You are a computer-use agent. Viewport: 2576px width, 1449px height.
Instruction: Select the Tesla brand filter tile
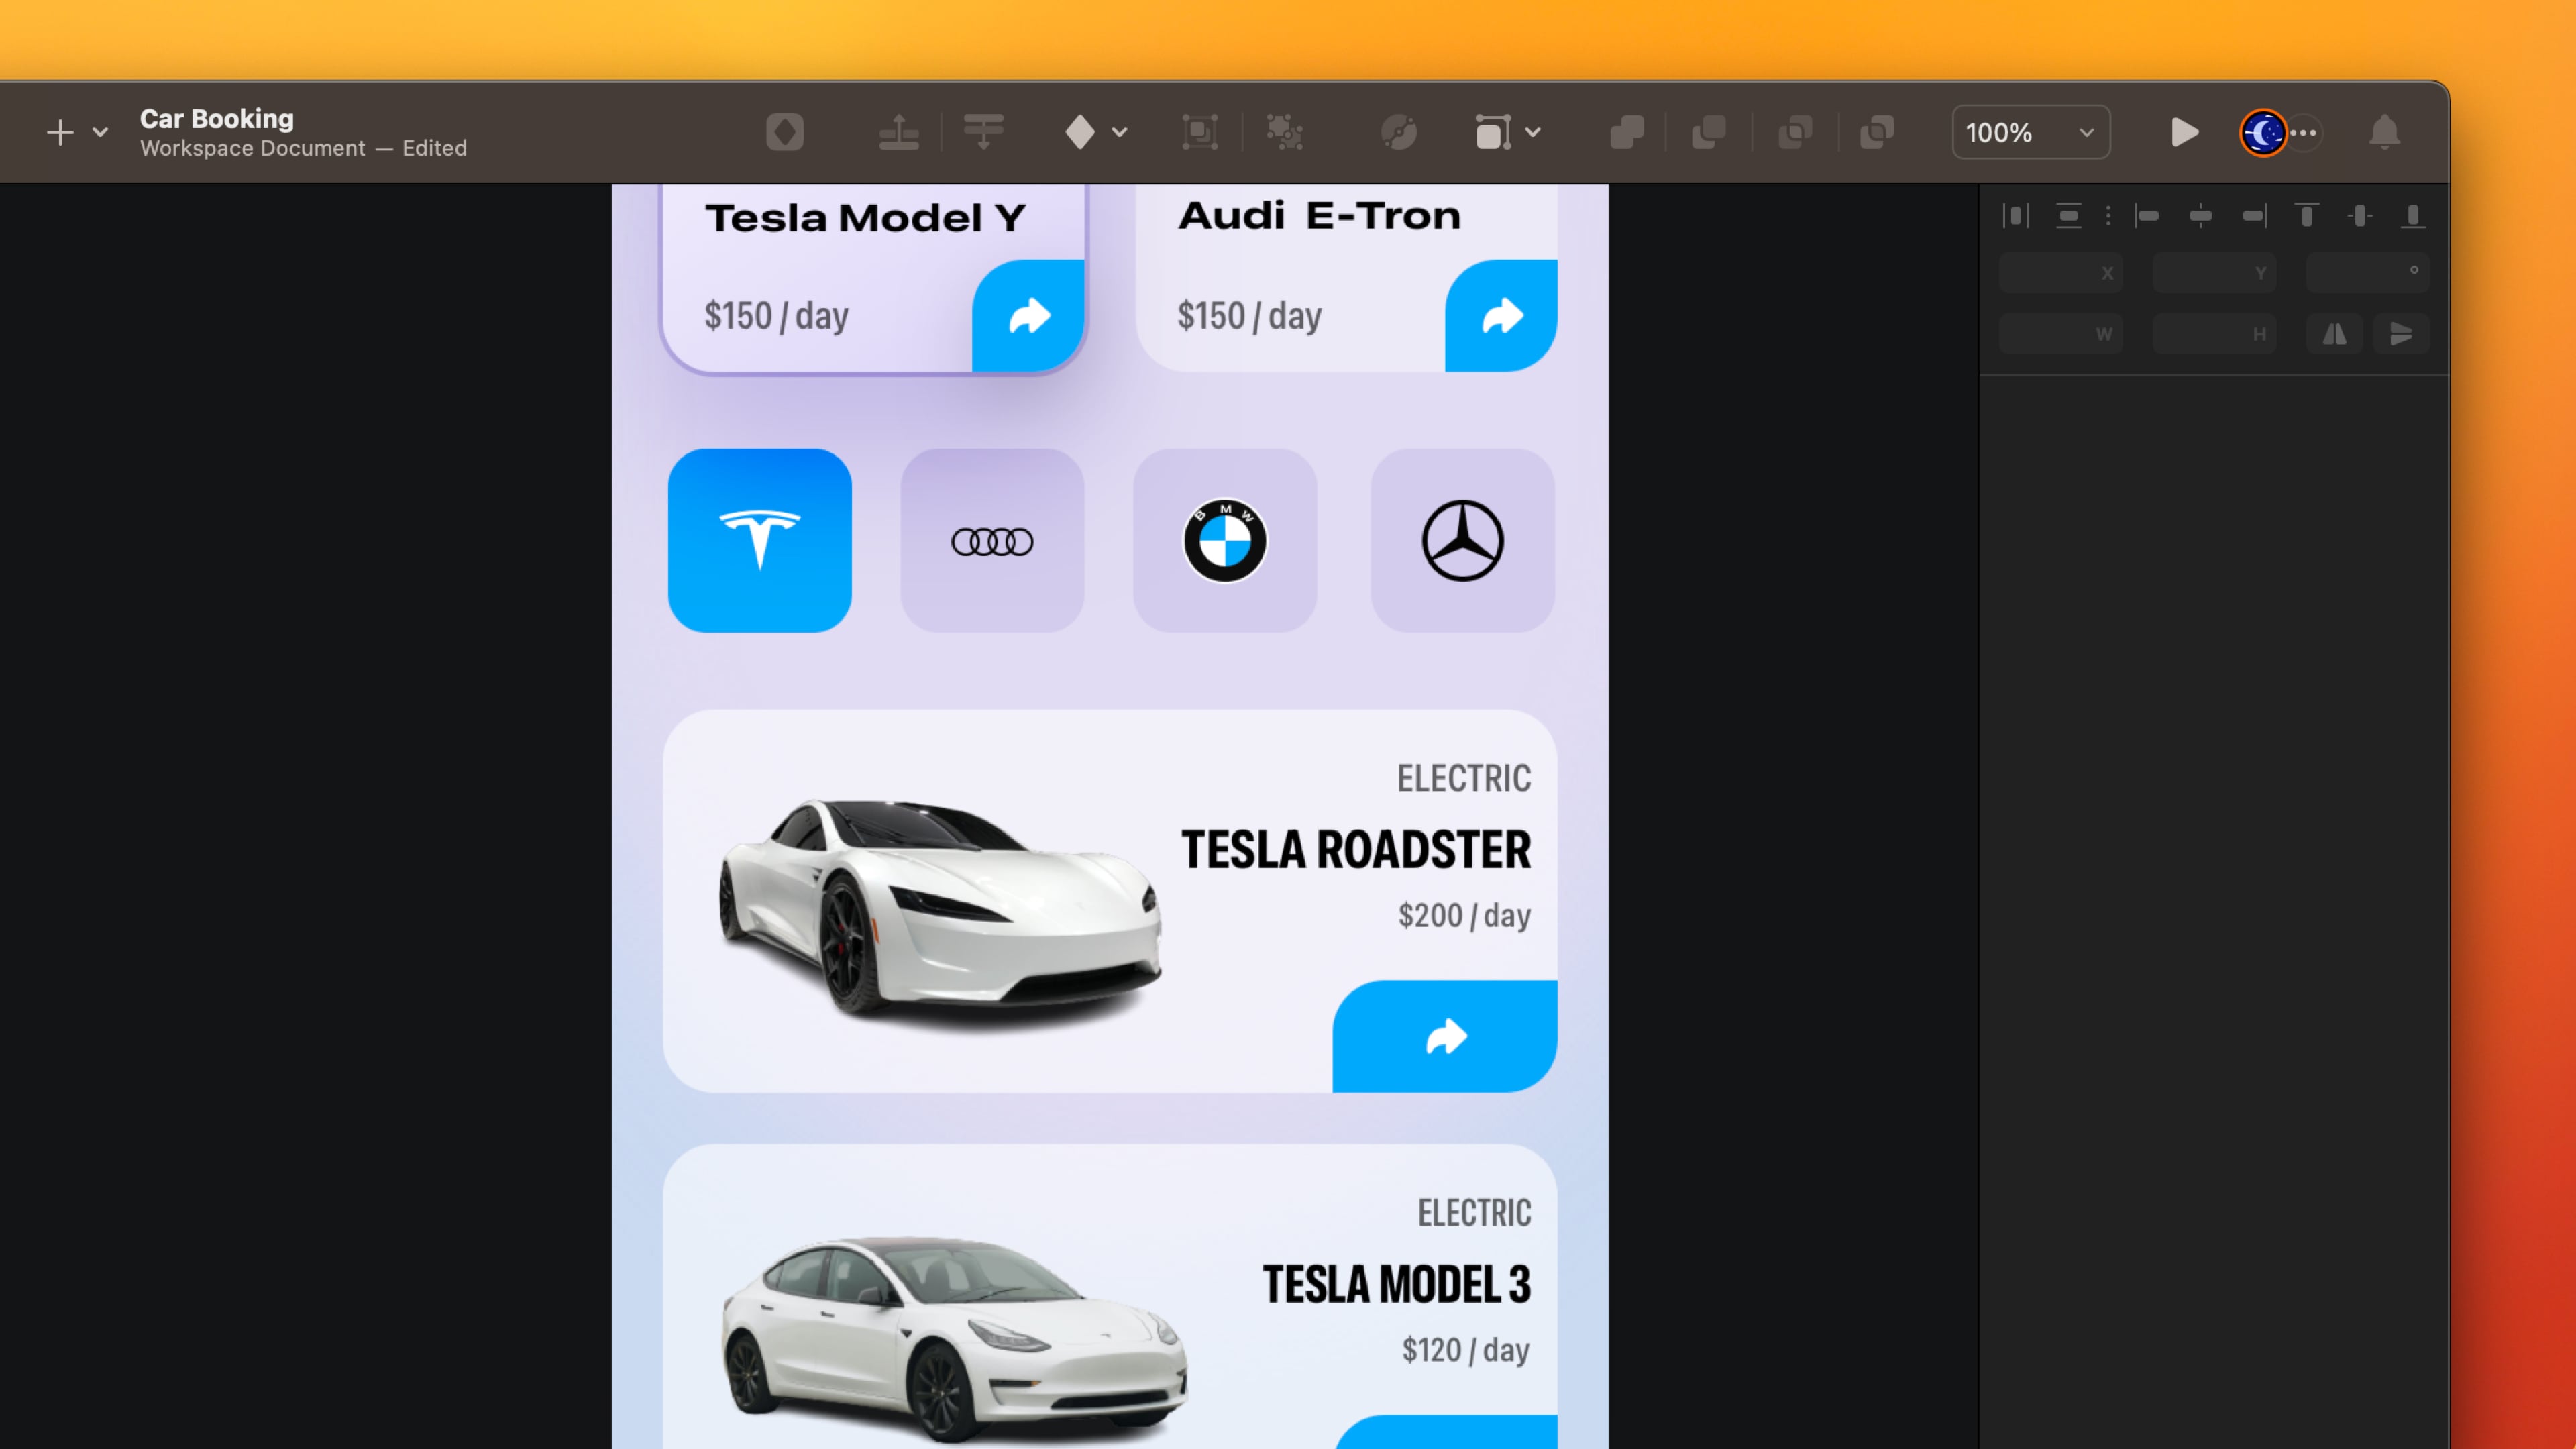click(x=759, y=540)
